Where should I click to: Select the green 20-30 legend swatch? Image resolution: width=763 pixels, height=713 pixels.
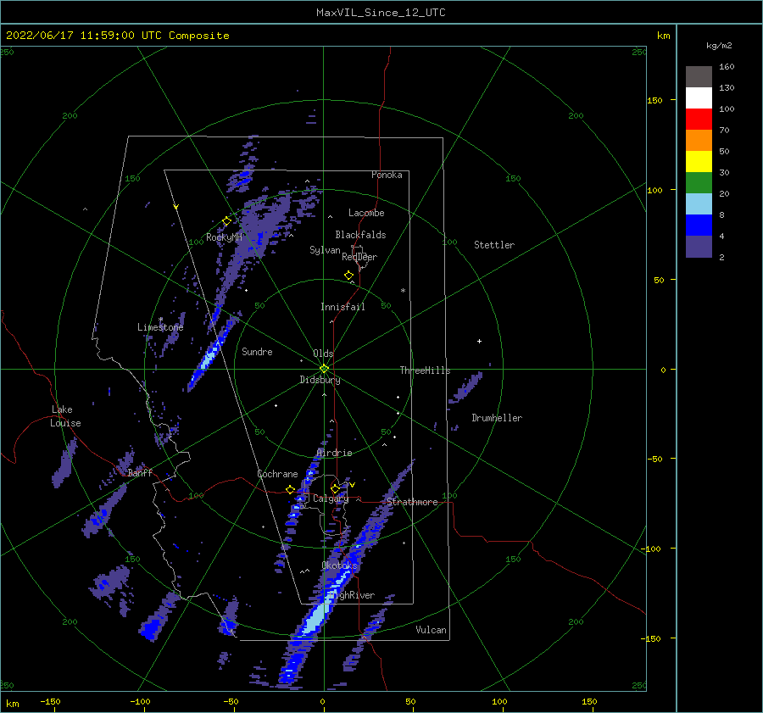click(699, 183)
